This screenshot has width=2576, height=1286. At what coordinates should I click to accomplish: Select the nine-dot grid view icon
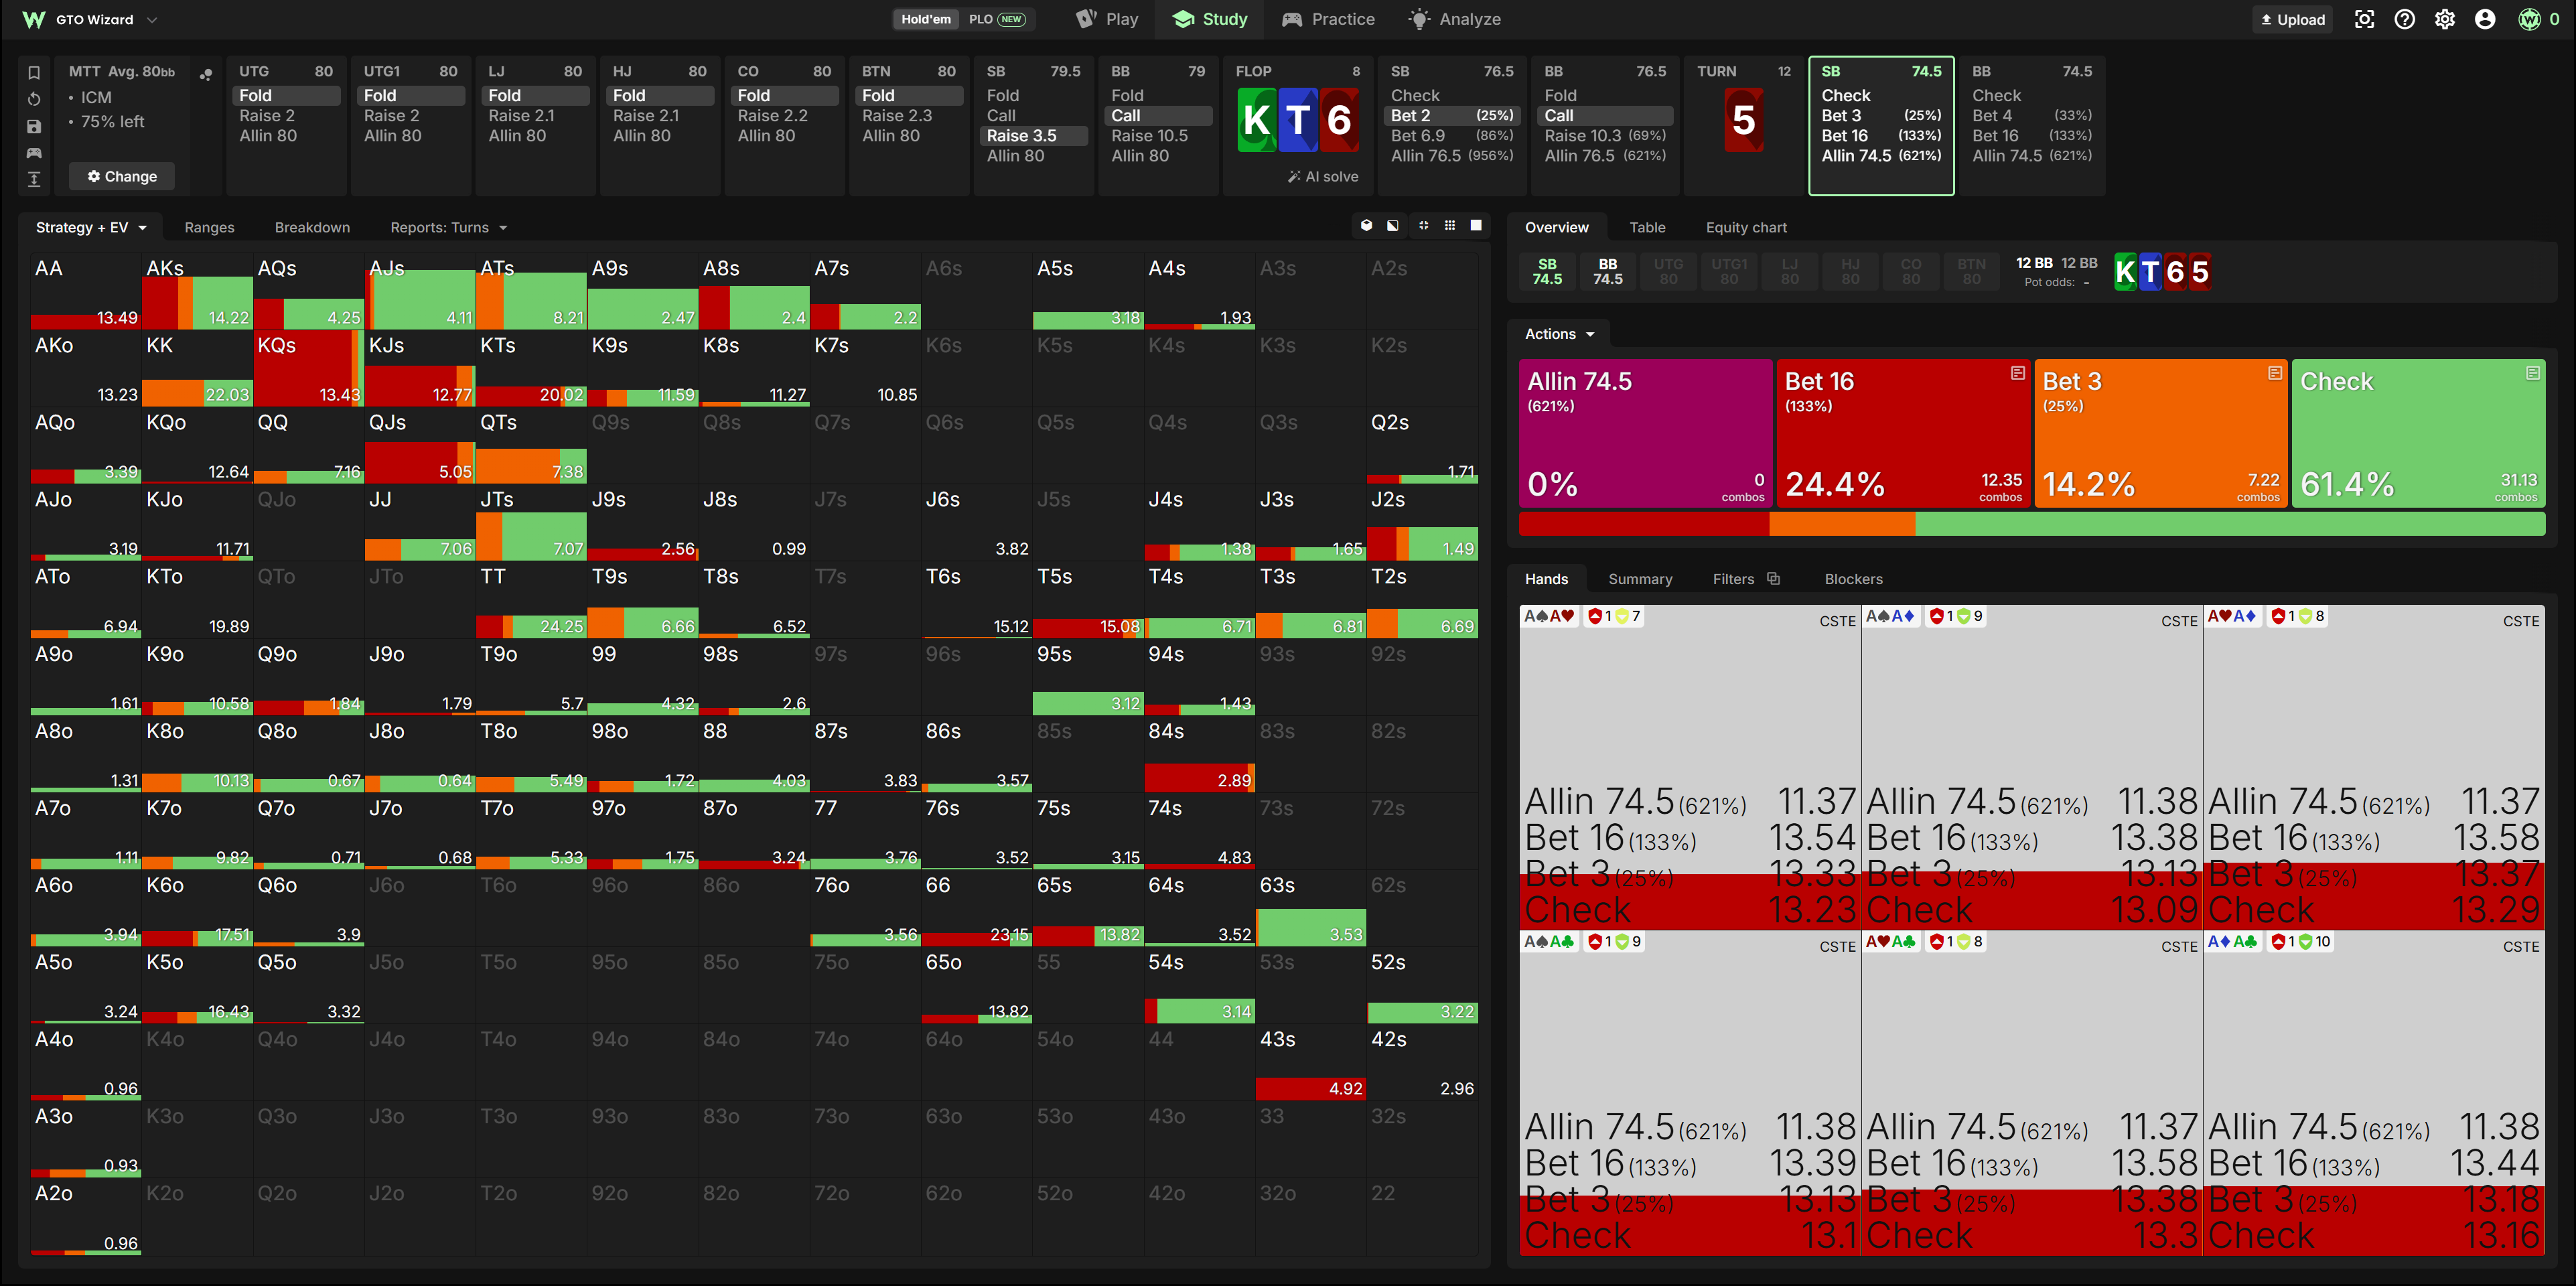1450,226
